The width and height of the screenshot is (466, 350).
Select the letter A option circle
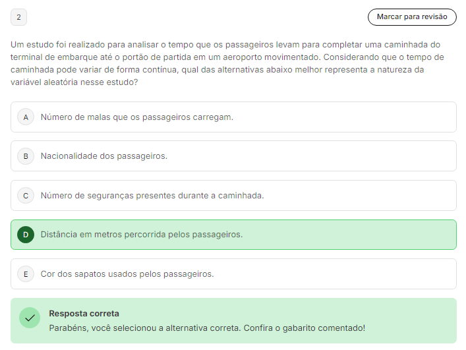point(26,117)
